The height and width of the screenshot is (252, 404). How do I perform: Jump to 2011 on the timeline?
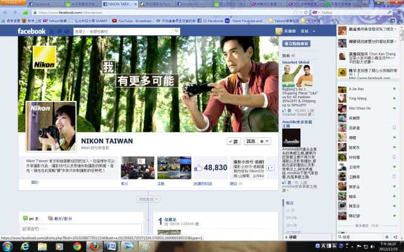coord(292,226)
